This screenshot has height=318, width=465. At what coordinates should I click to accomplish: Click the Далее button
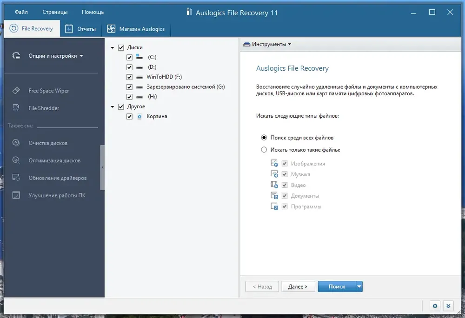click(298, 286)
